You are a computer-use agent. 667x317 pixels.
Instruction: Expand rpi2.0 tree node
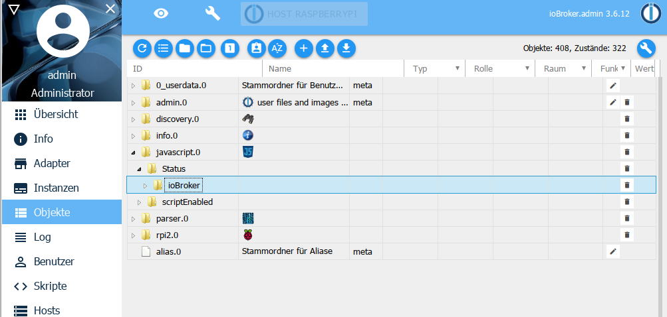(x=133, y=235)
